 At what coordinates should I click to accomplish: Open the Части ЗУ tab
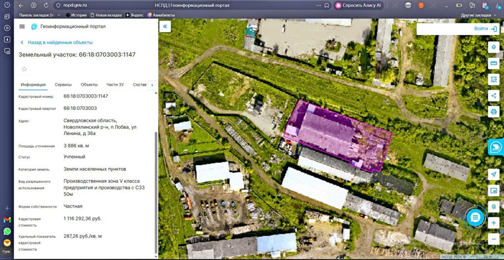pyautogui.click(x=115, y=85)
